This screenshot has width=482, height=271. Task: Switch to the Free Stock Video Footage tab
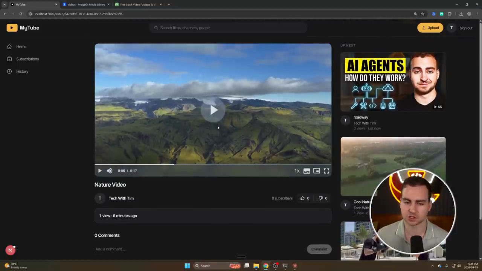click(138, 5)
